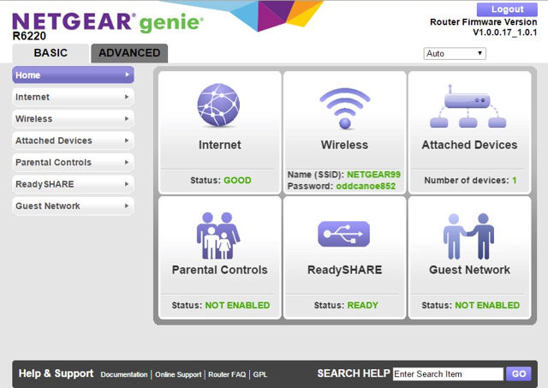
Task: Click the ReadySHARE tile title
Action: (344, 270)
